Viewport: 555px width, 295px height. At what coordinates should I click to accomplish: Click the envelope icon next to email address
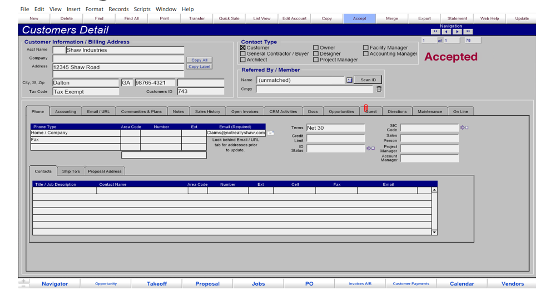pos(270,133)
